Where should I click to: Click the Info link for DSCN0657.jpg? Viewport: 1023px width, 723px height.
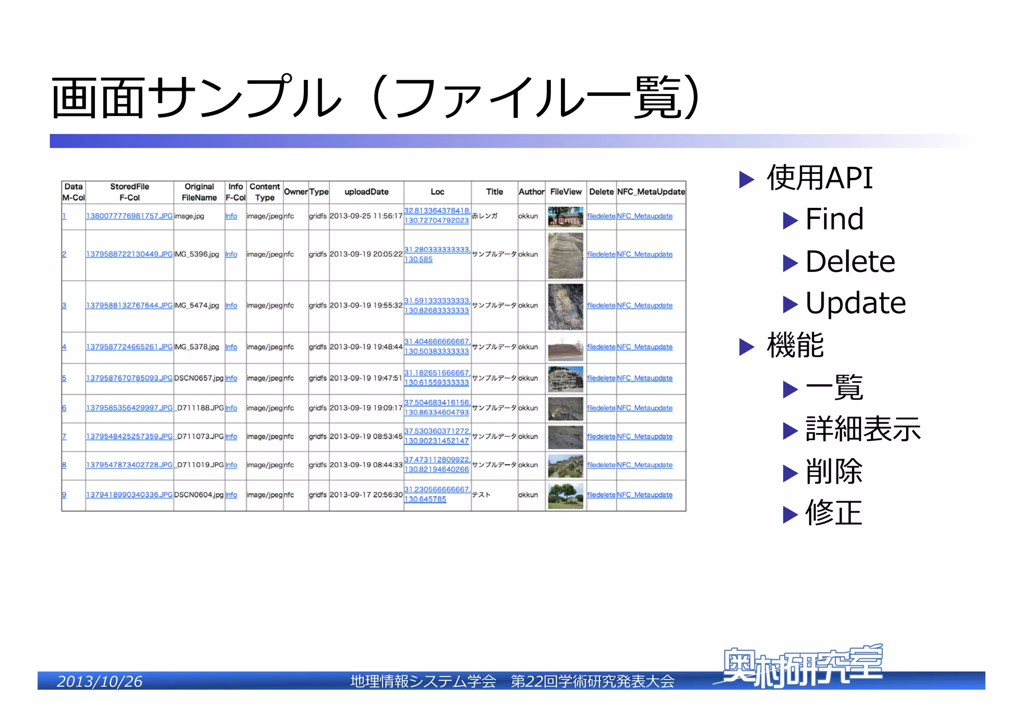coord(231,378)
